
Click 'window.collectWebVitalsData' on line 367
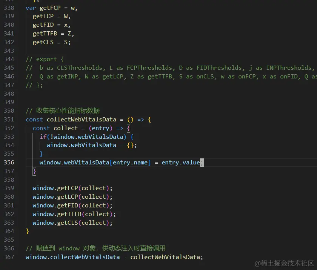pyautogui.click(x=73, y=257)
